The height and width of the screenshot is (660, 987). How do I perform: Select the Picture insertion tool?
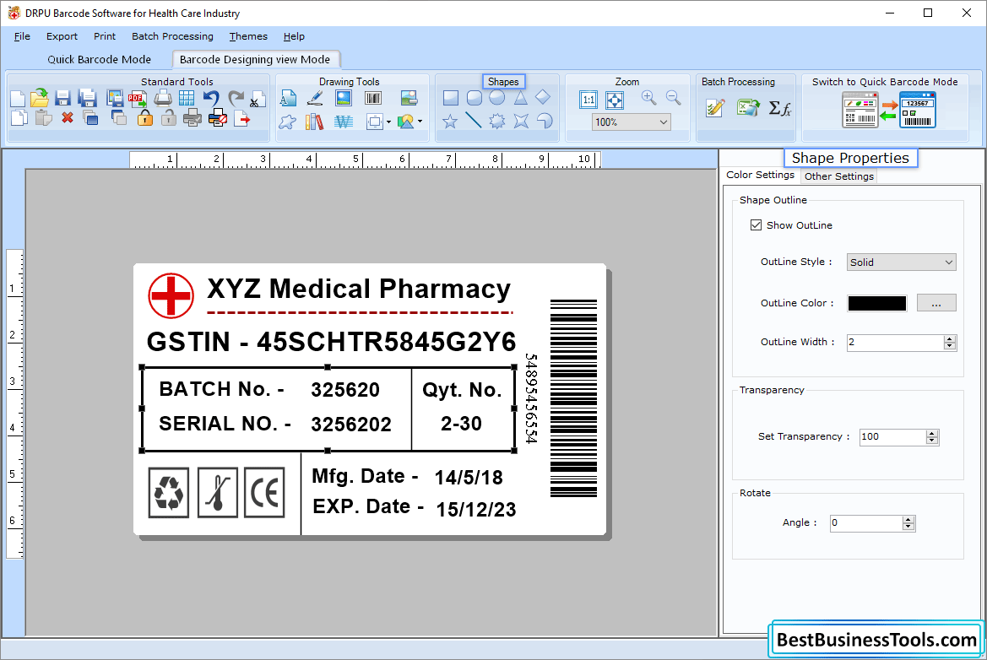pos(343,98)
